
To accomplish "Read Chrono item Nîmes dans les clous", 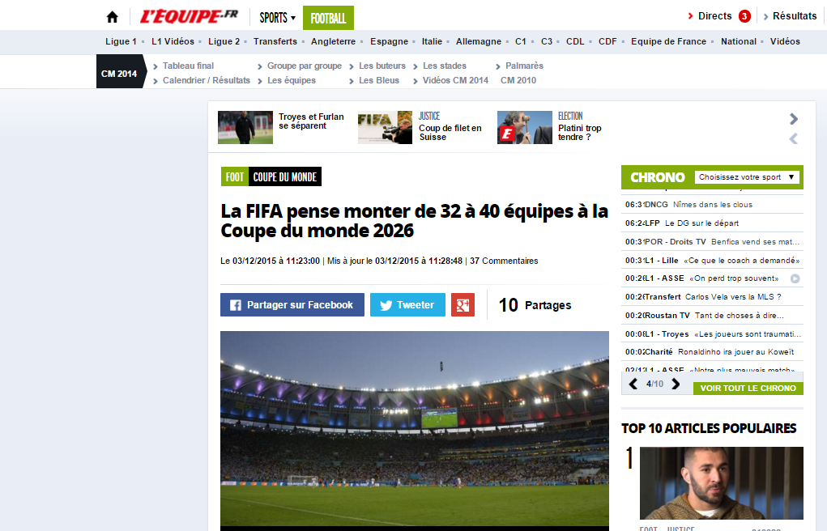I will coord(713,205).
